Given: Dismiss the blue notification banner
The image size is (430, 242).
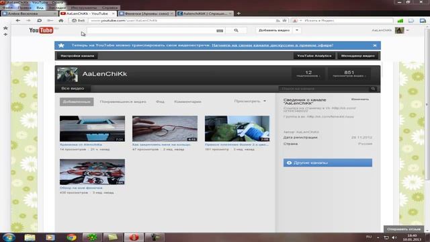Looking at the screenshot, I should [x=375, y=46].
